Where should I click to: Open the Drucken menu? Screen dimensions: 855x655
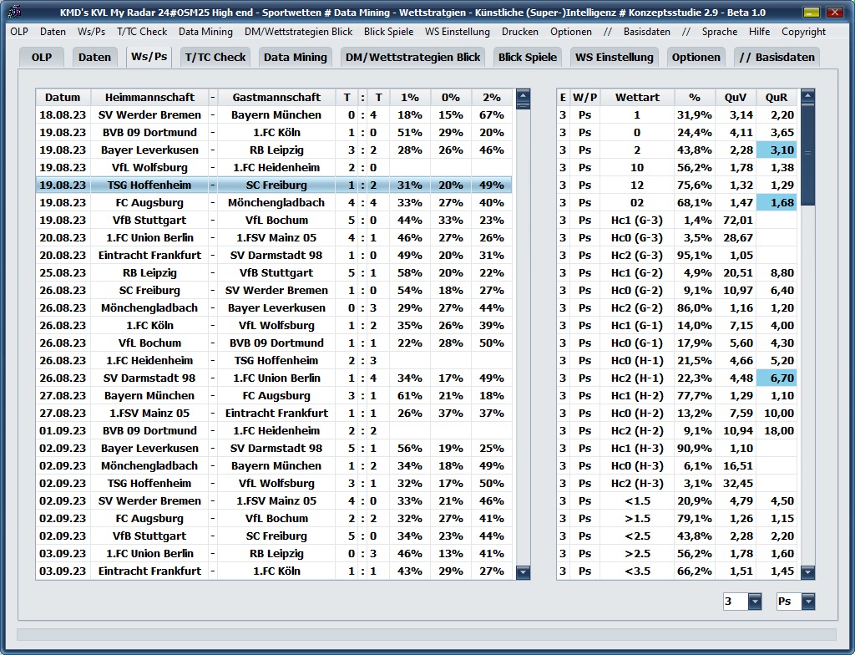pos(519,32)
